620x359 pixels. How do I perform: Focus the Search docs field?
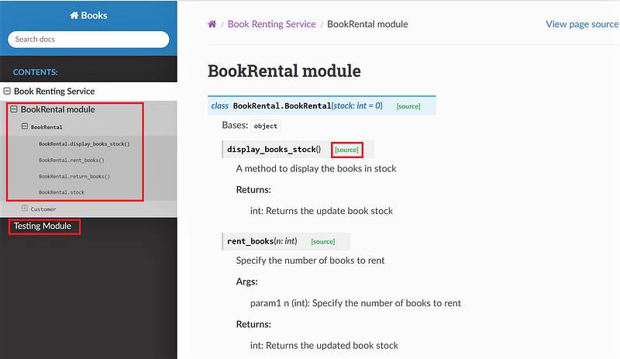pyautogui.click(x=88, y=40)
